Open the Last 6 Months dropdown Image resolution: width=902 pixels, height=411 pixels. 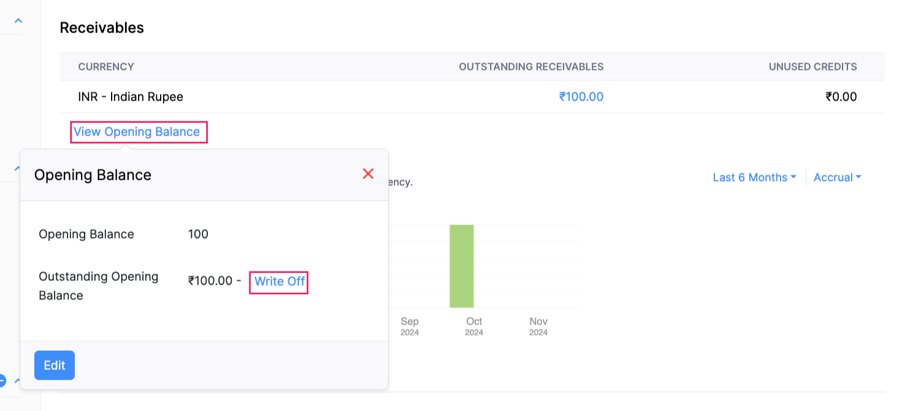[754, 177]
